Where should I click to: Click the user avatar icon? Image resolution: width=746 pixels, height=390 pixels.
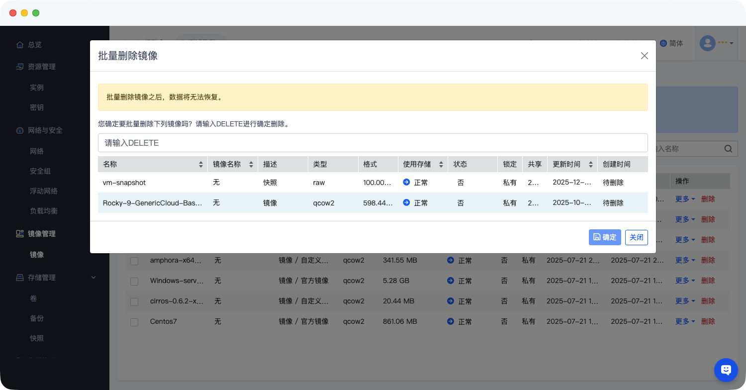click(x=707, y=43)
